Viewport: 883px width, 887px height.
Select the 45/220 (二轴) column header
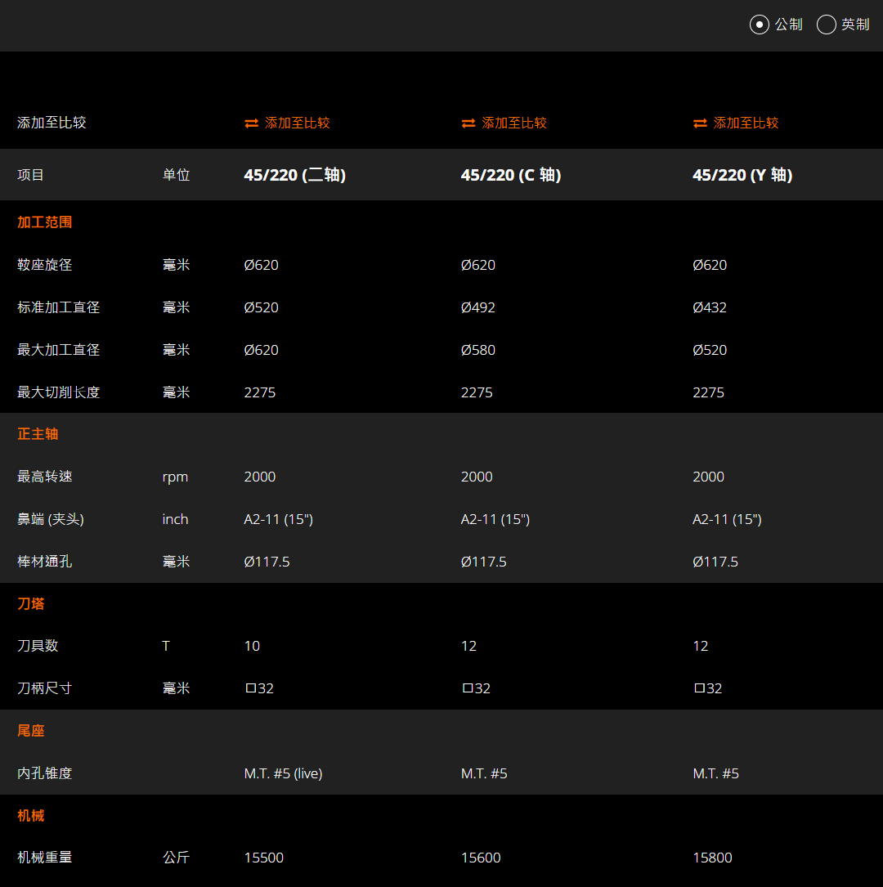click(x=294, y=175)
